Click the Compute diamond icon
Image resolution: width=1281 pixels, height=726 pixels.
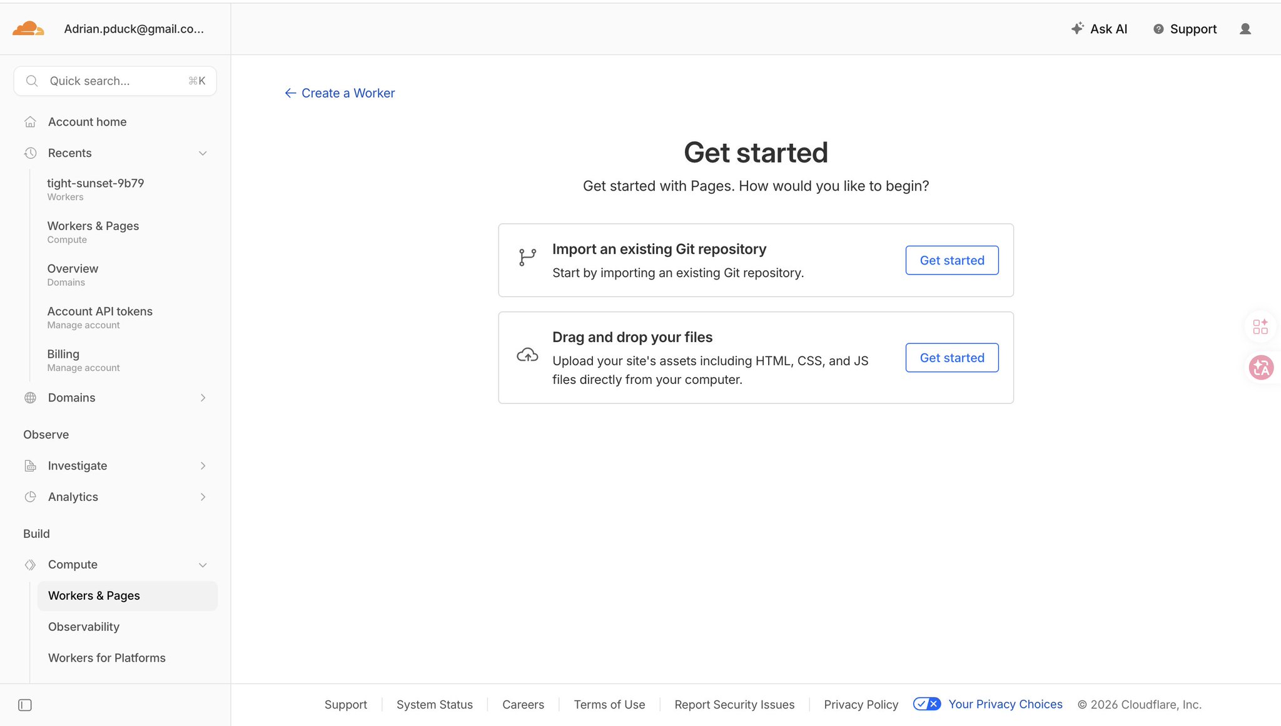coord(30,565)
